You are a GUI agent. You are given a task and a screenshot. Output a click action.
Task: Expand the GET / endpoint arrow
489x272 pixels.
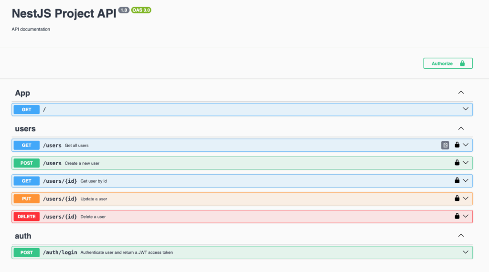tap(466, 109)
